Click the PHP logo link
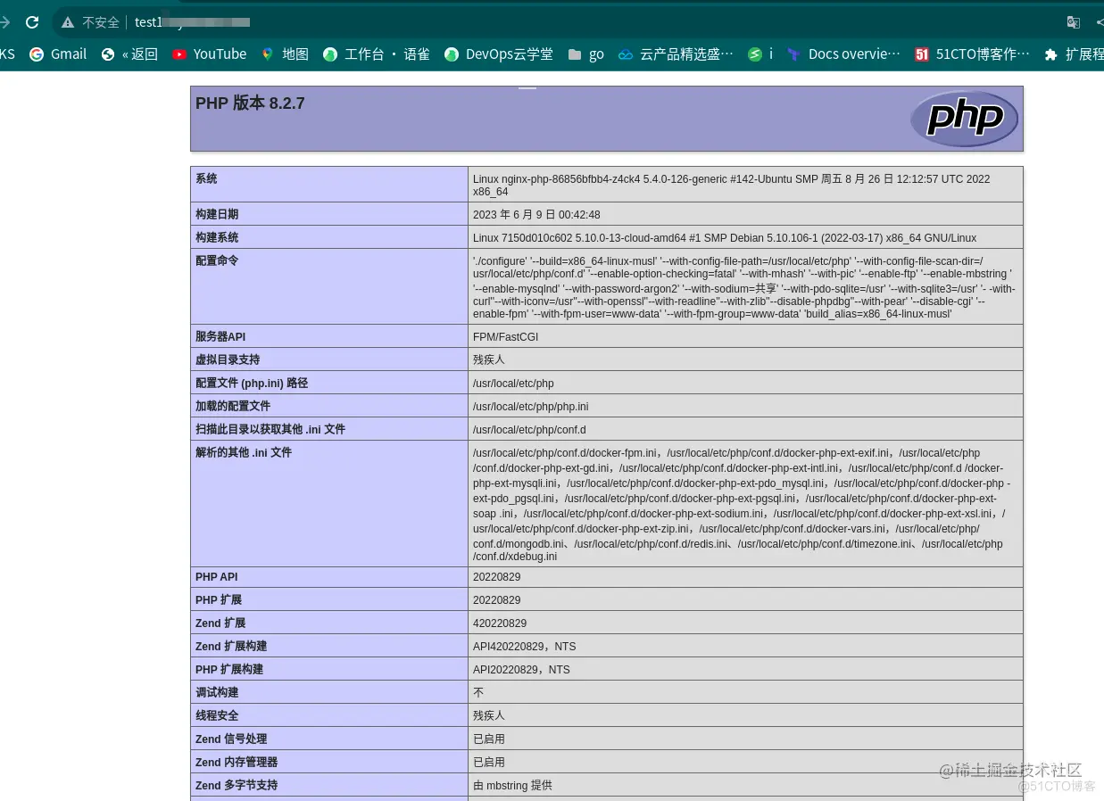This screenshot has height=801, width=1104. click(965, 119)
